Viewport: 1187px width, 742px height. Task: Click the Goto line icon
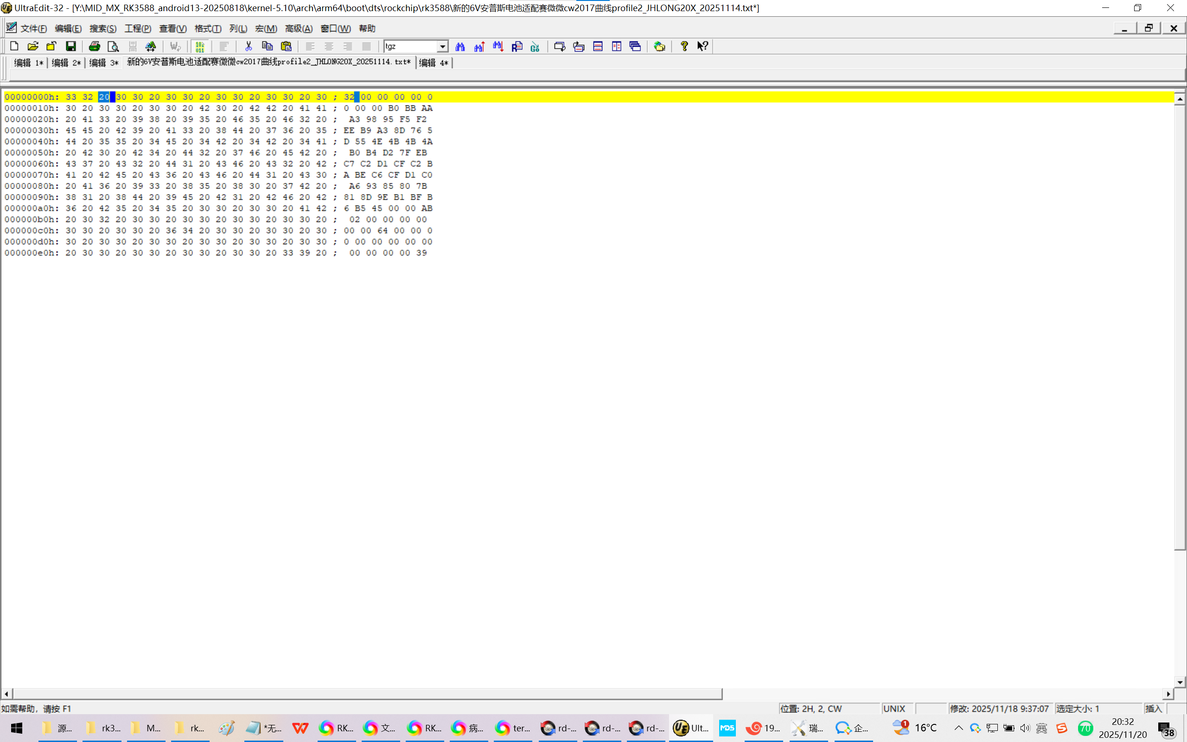tap(535, 46)
